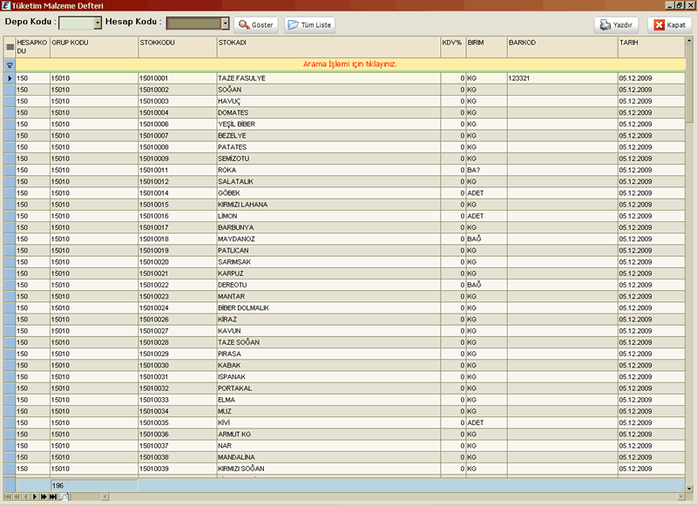
Task: Click the application icon in title bar
Action: pyautogui.click(x=5, y=5)
